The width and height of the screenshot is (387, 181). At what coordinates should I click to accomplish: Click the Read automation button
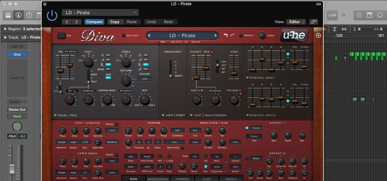(17, 116)
